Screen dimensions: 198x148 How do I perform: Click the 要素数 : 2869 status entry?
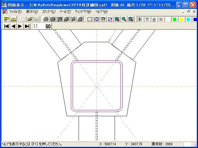click(162, 144)
